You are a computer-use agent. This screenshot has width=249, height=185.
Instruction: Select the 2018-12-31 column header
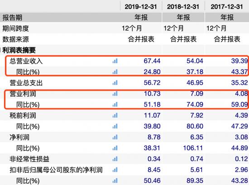(183, 7)
